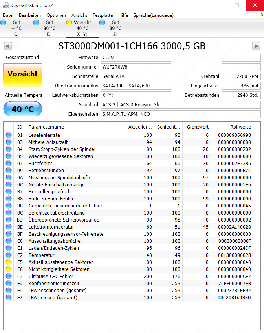
Task: Click yellow icon for Aktuell ausstehende Sektoren
Action: click(x=9, y=262)
